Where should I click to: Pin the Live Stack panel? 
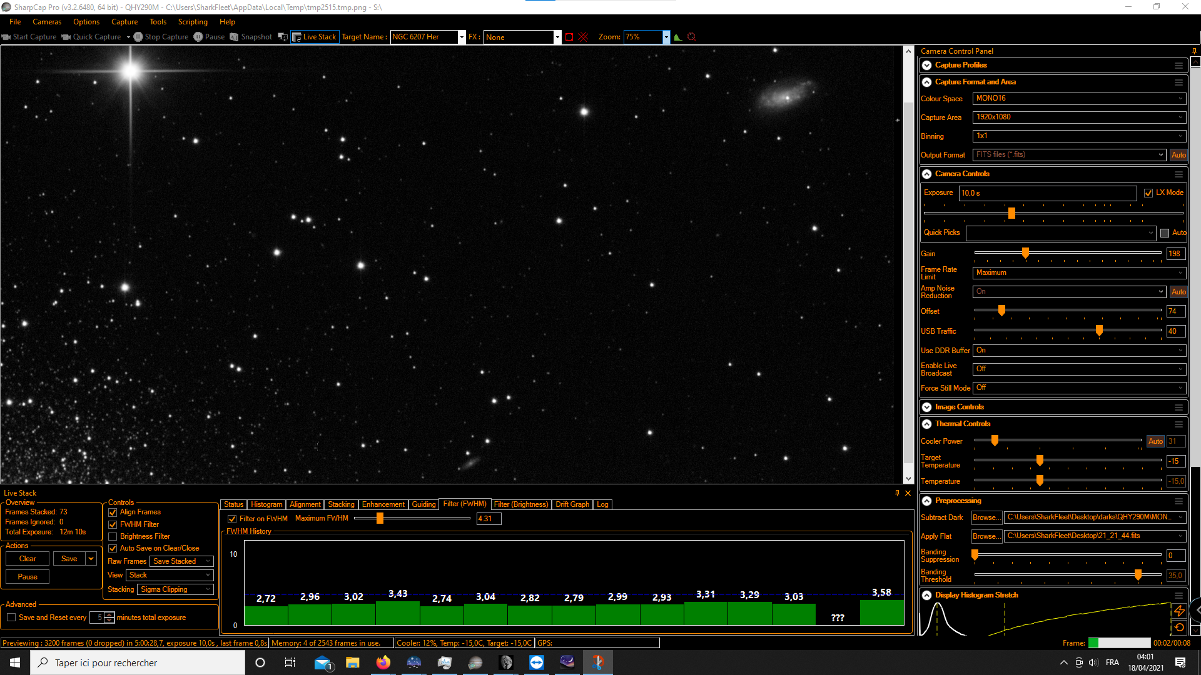pyautogui.click(x=897, y=493)
